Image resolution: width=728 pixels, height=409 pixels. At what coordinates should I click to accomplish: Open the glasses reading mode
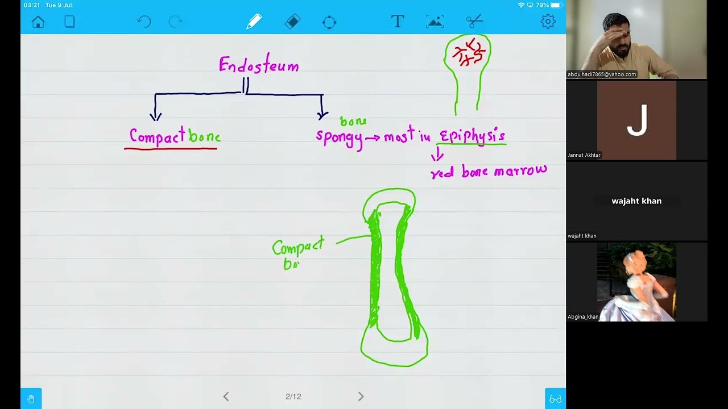click(555, 399)
